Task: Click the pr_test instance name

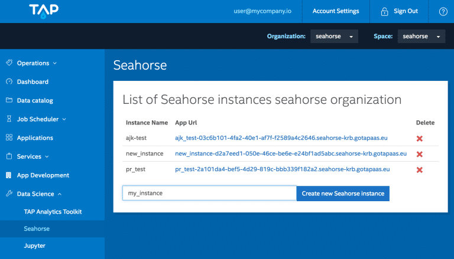Action: pyautogui.click(x=135, y=169)
